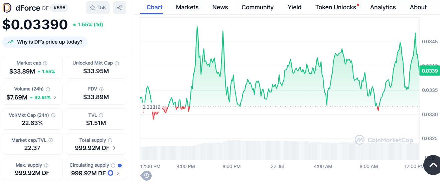
Task: Show info tooltip for TVL
Action: [101, 115]
